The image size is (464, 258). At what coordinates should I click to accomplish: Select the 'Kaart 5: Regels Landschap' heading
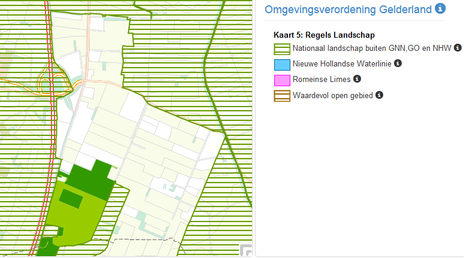coord(324,35)
